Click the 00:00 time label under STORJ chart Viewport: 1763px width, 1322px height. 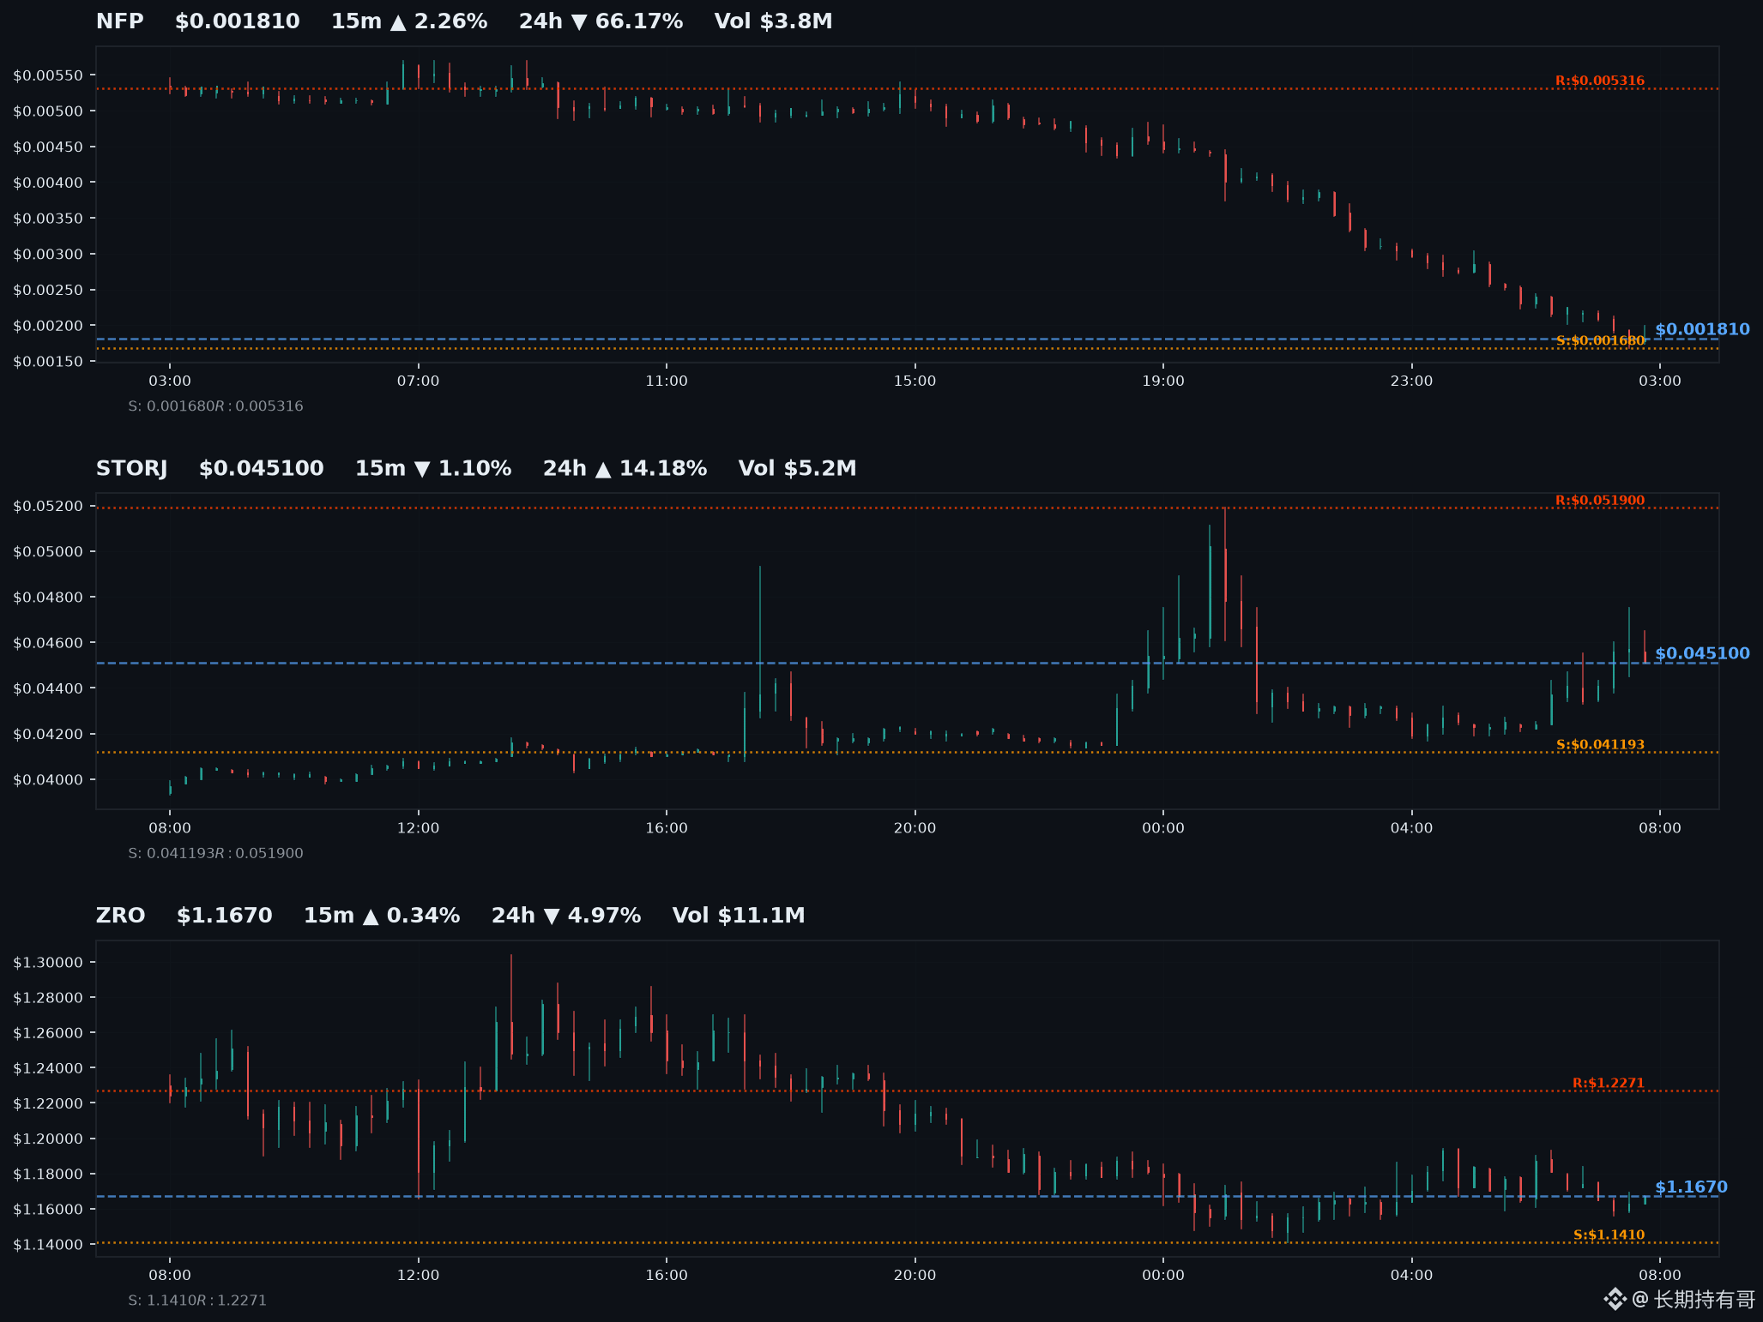coord(1163,828)
